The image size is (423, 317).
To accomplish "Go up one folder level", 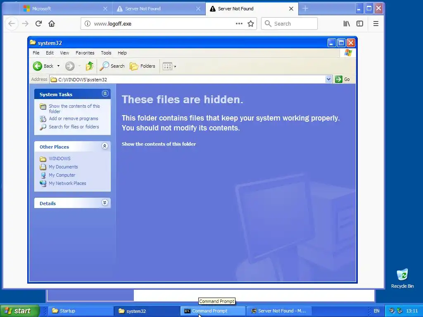I will [x=90, y=66].
